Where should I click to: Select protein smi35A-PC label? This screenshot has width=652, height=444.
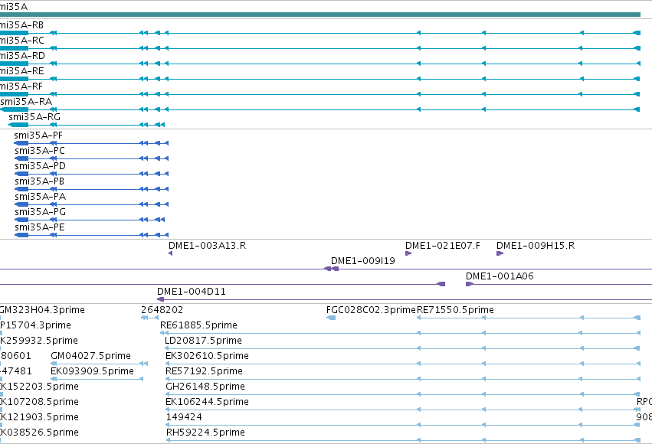40,151
